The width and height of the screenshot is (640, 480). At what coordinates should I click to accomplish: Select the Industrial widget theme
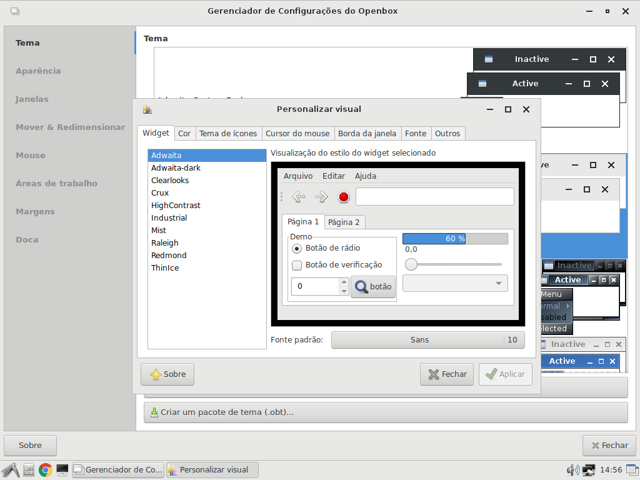[x=207, y=218]
